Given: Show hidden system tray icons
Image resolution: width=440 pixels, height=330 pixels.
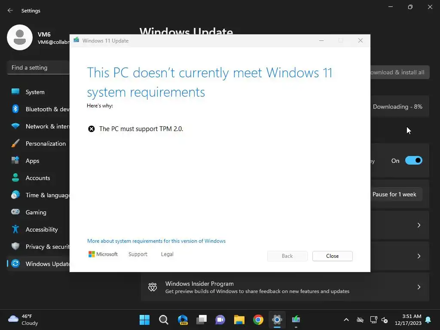Looking at the screenshot, I should point(346,320).
